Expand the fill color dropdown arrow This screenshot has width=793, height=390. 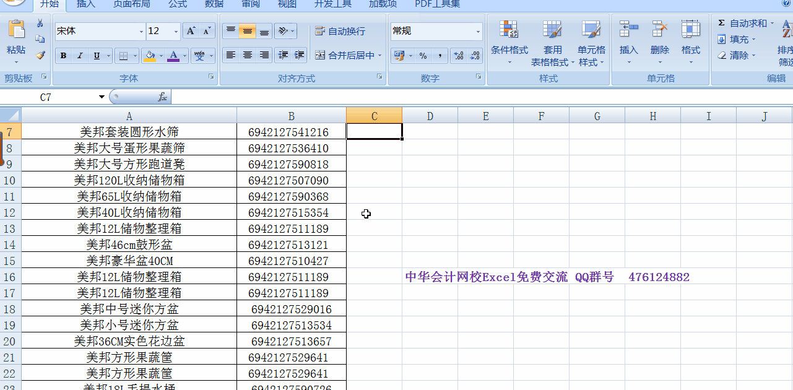(161, 56)
